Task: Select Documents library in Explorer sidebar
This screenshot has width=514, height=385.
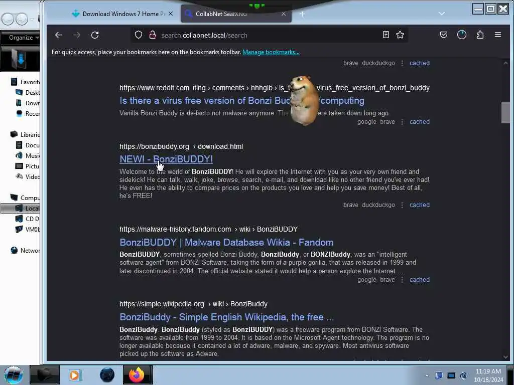Action: tap(28, 145)
